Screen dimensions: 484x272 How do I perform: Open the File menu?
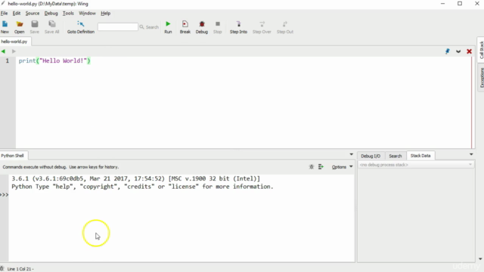point(5,14)
